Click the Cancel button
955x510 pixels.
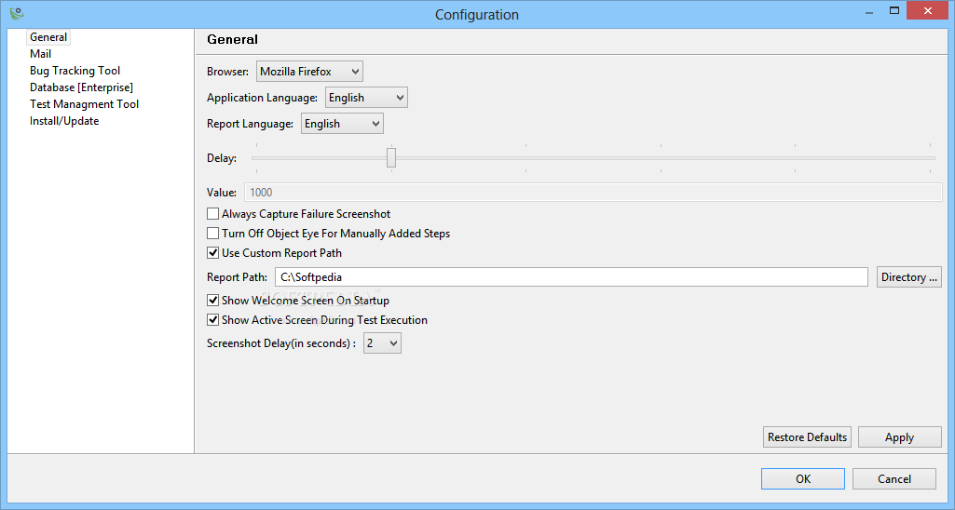click(894, 479)
